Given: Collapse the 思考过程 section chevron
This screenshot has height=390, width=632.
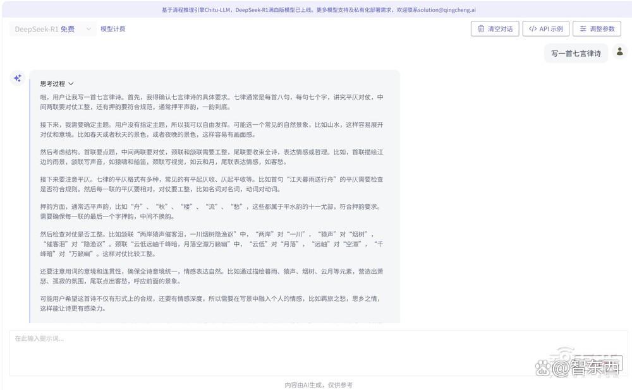Looking at the screenshot, I should [71, 84].
